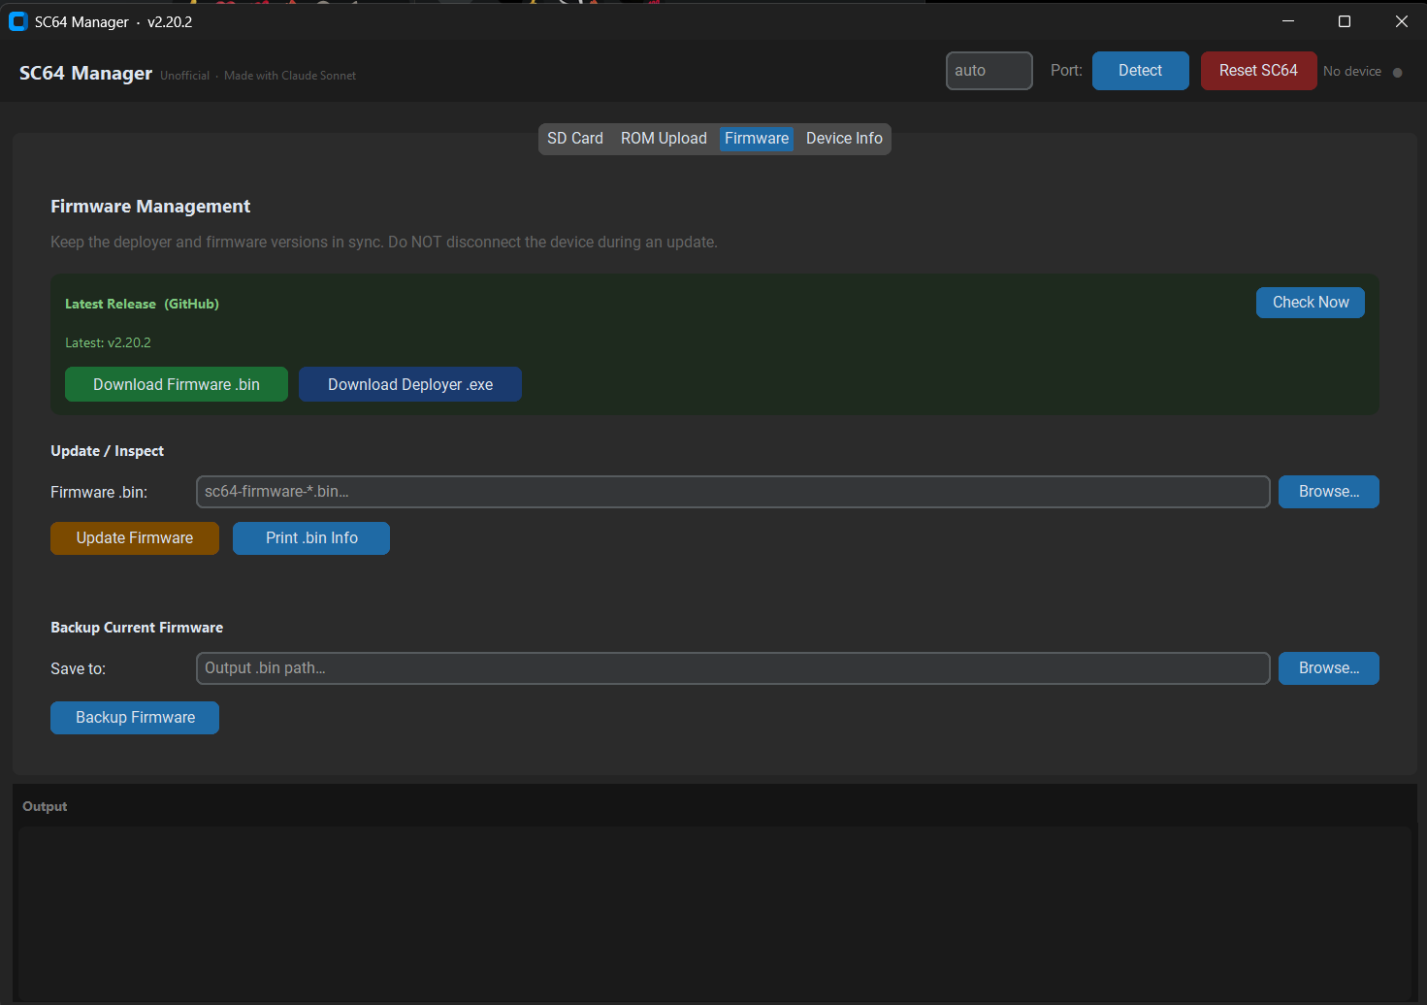Click the 'Latest Release (GitHub)' heading
This screenshot has width=1427, height=1005.
[x=142, y=304]
